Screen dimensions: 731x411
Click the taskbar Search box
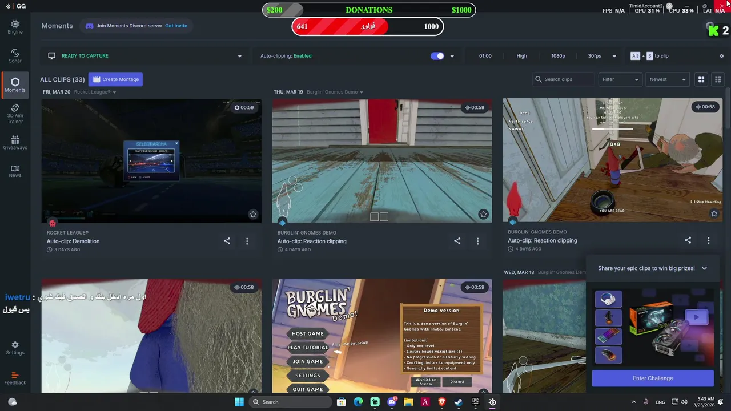coord(290,402)
